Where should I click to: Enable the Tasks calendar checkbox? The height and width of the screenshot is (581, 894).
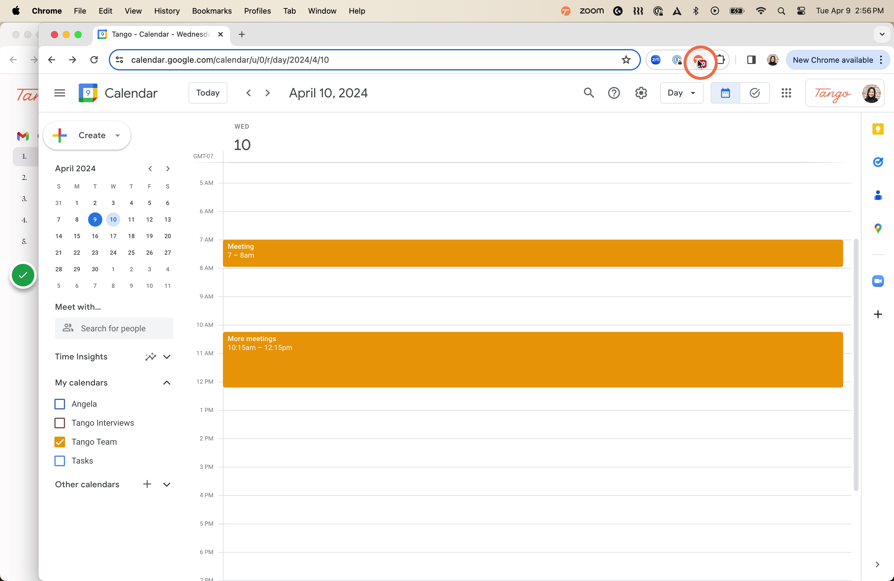[x=60, y=461]
